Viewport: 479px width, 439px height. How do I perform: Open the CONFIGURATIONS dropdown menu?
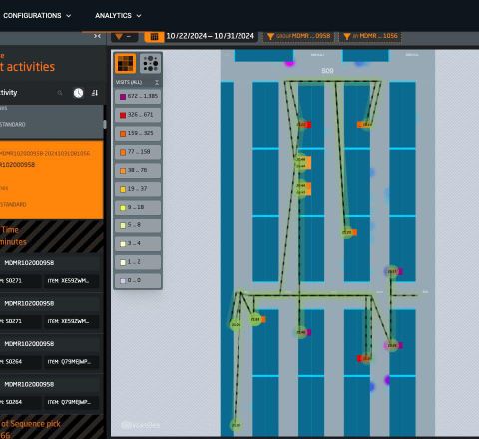[x=37, y=16]
